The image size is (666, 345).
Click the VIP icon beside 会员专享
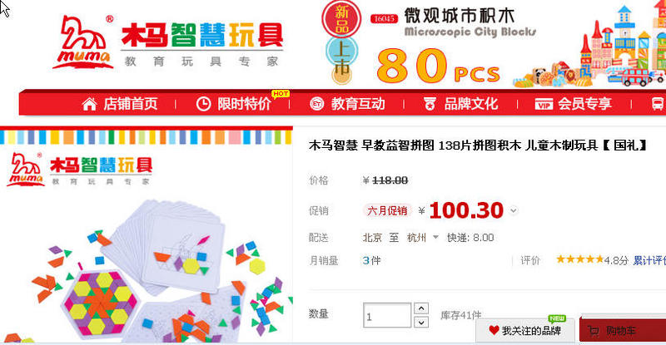[544, 105]
